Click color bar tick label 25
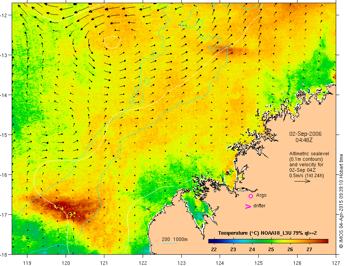344x266 pixels. tap(271, 250)
